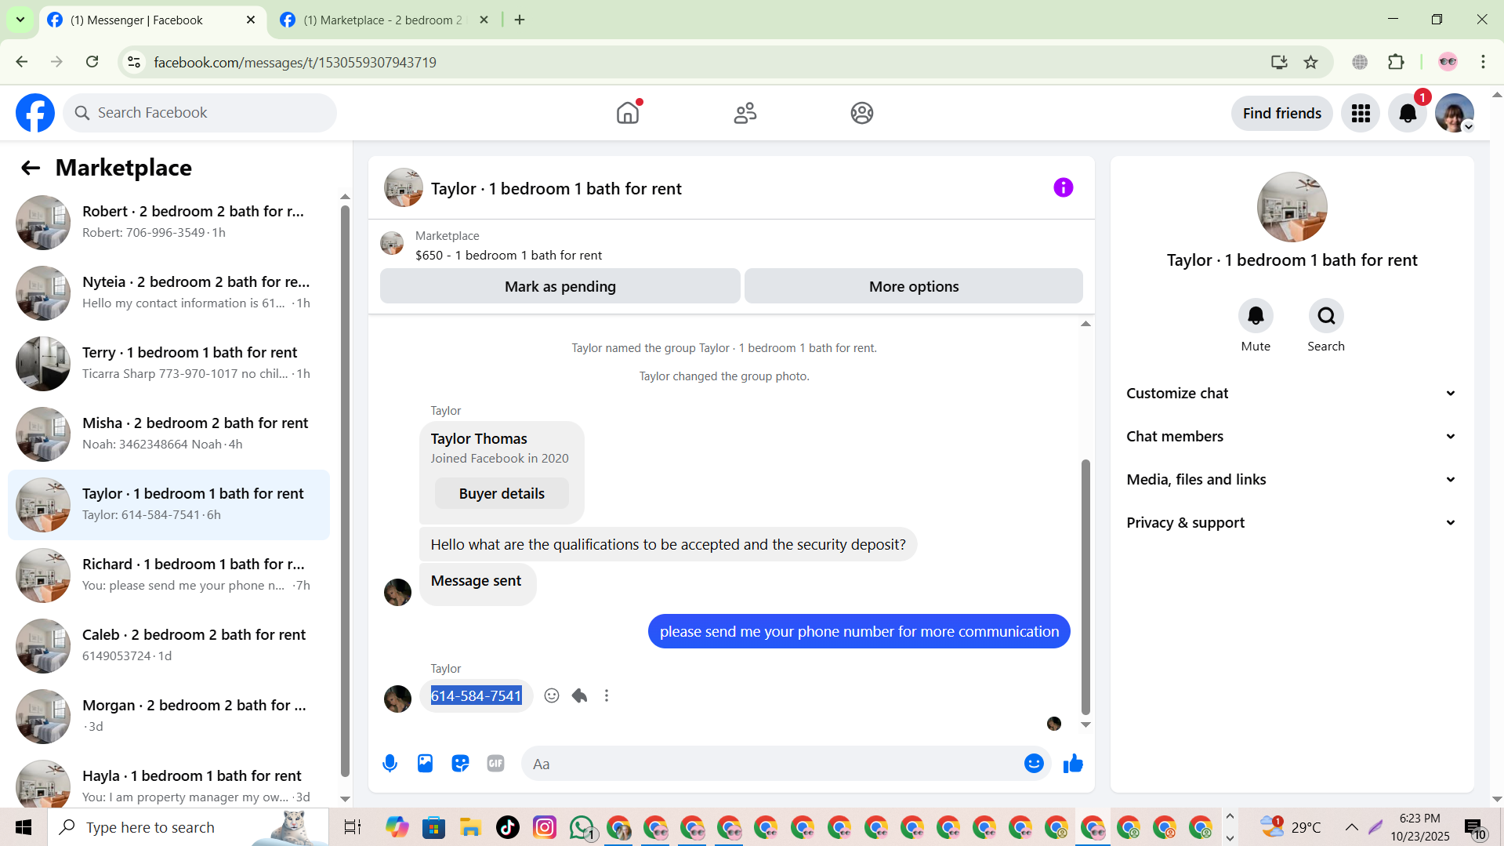Open Richard 1 bedroom 1 bath conversation

point(169,575)
